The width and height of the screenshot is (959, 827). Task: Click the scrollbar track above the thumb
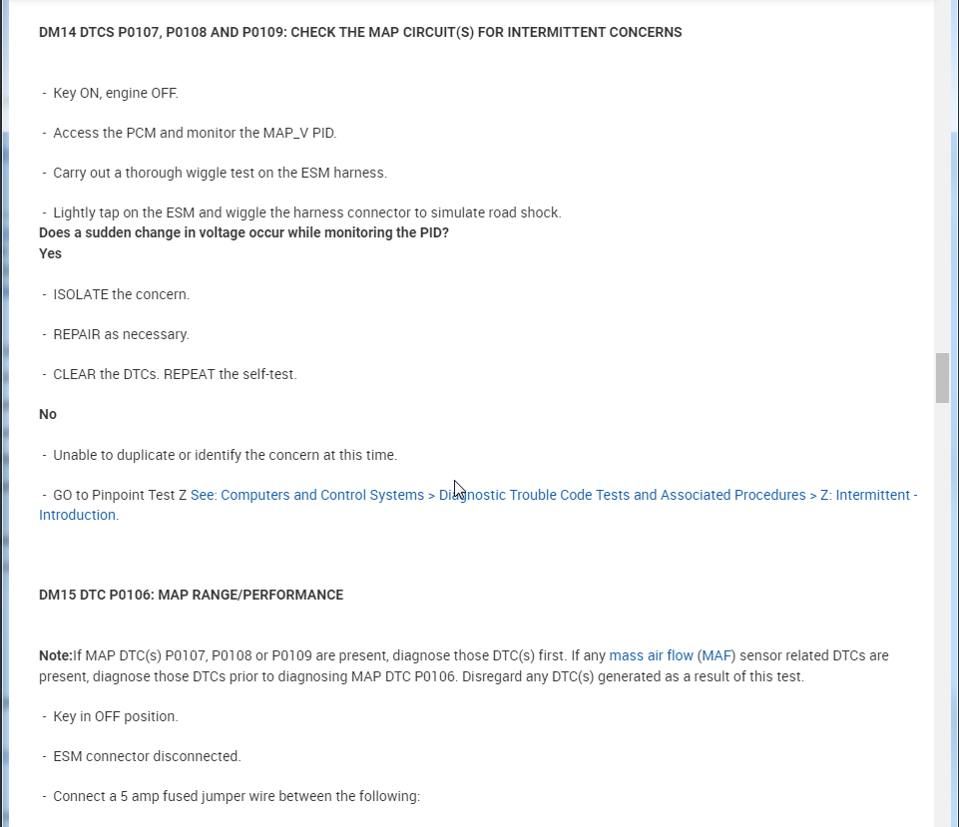click(x=942, y=200)
